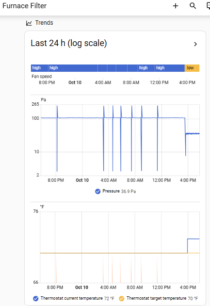Expand Last 24 h card with chevron
Image resolution: width=210 pixels, height=306 pixels.
195,44
